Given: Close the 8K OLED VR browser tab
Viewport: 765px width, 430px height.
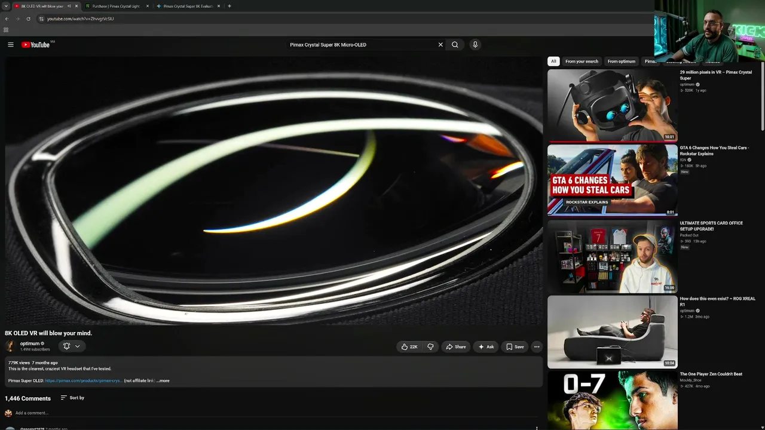Looking at the screenshot, I should [76, 6].
